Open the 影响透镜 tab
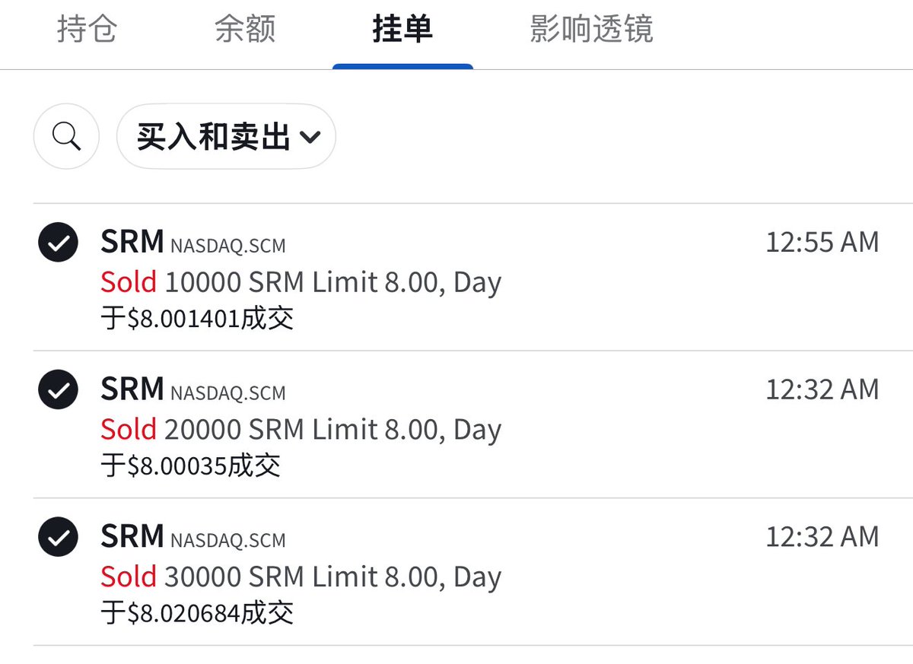Viewport: 913px width, 664px height. [591, 30]
